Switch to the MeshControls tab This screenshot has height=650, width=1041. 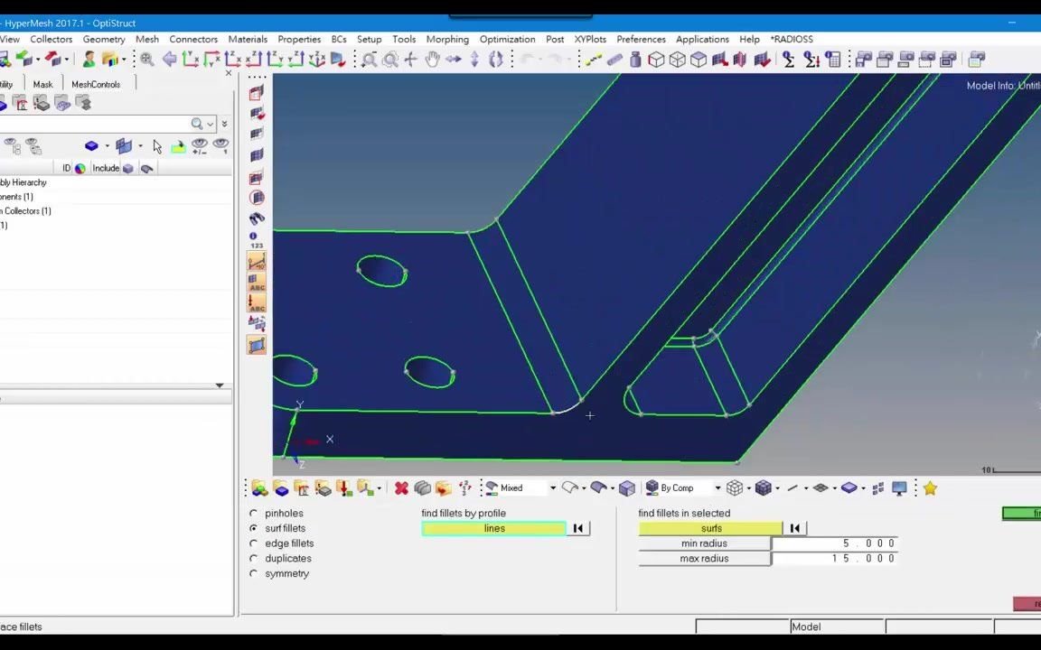coord(95,84)
